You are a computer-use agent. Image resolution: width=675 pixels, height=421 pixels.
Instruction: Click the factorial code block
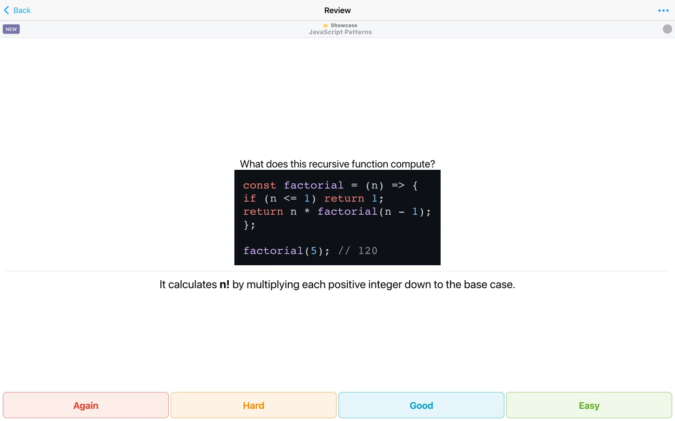click(337, 218)
